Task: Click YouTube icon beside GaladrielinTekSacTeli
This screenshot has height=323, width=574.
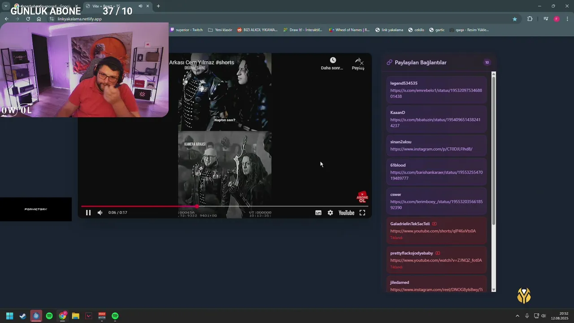Action: [435, 224]
